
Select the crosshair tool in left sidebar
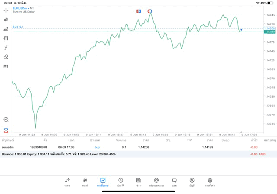pyautogui.click(x=6, y=10)
